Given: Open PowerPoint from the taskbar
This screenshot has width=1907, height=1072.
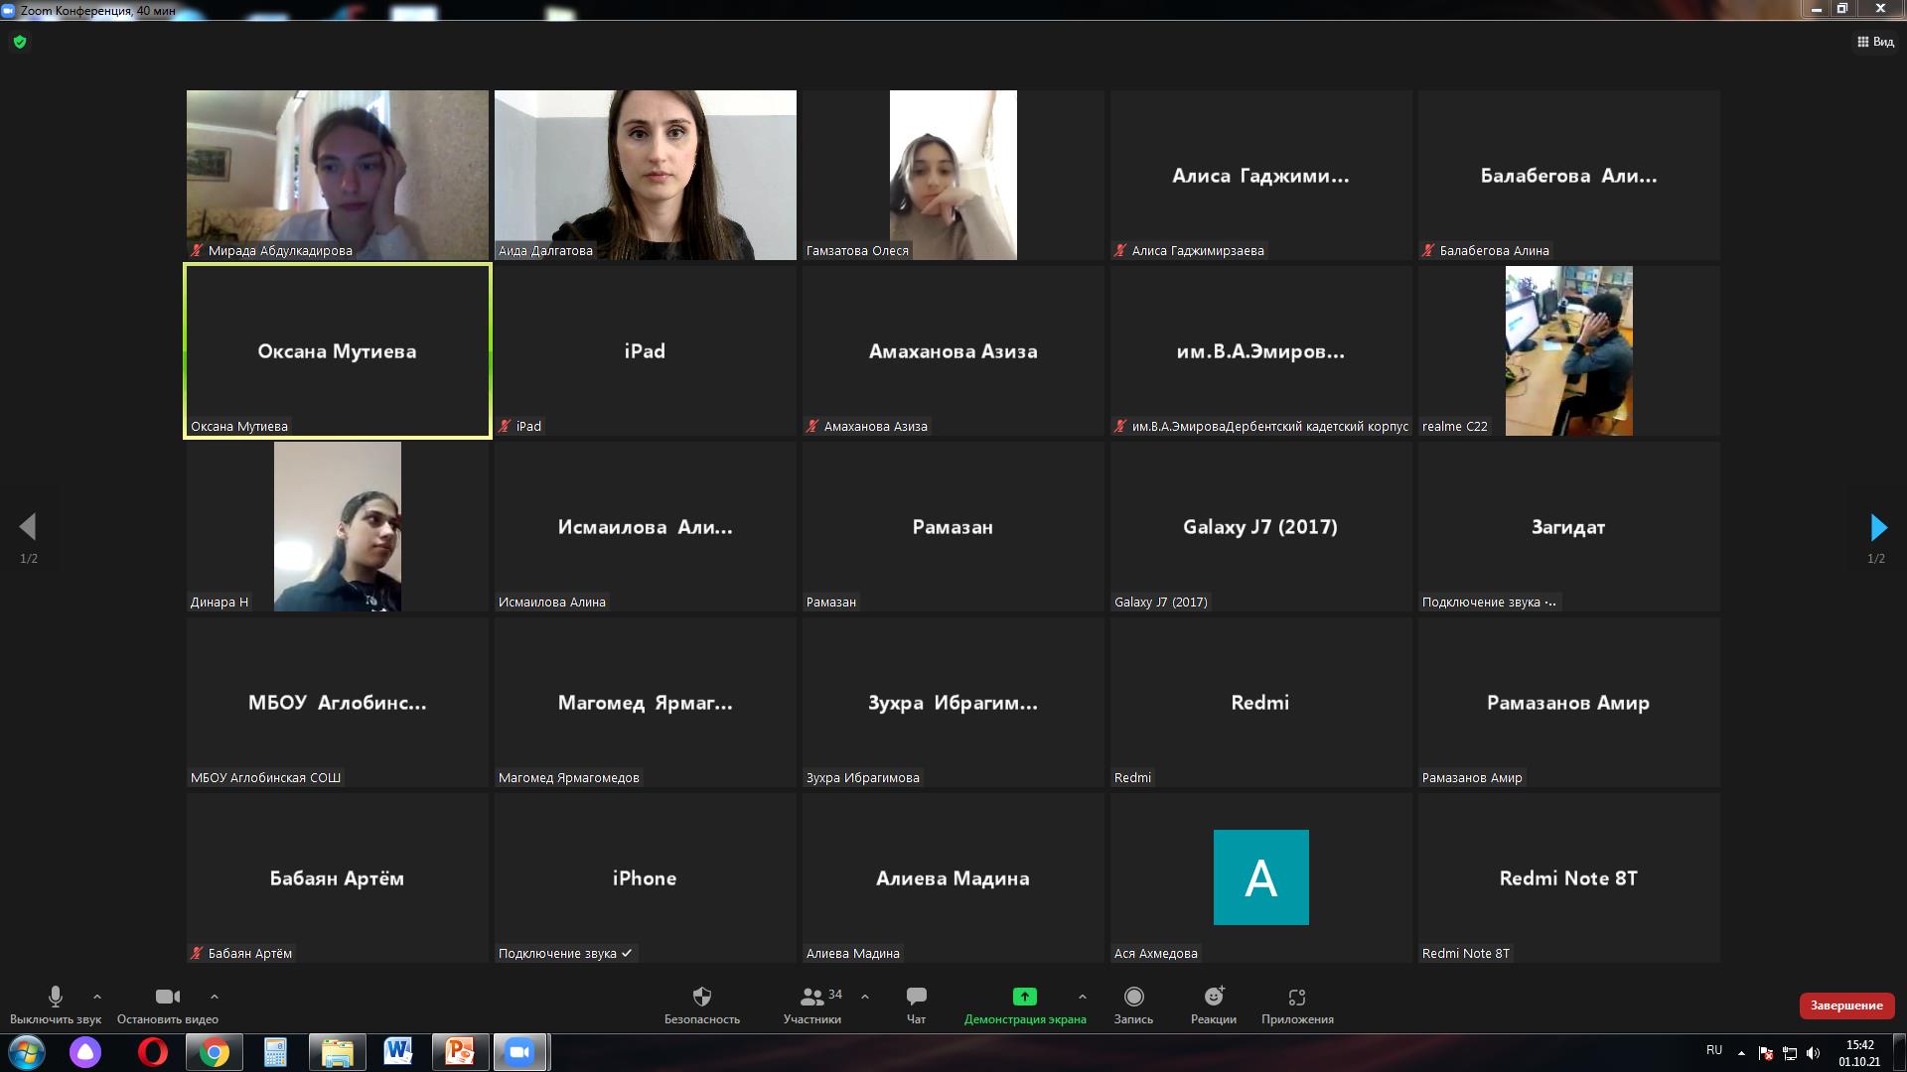Looking at the screenshot, I should [460, 1052].
